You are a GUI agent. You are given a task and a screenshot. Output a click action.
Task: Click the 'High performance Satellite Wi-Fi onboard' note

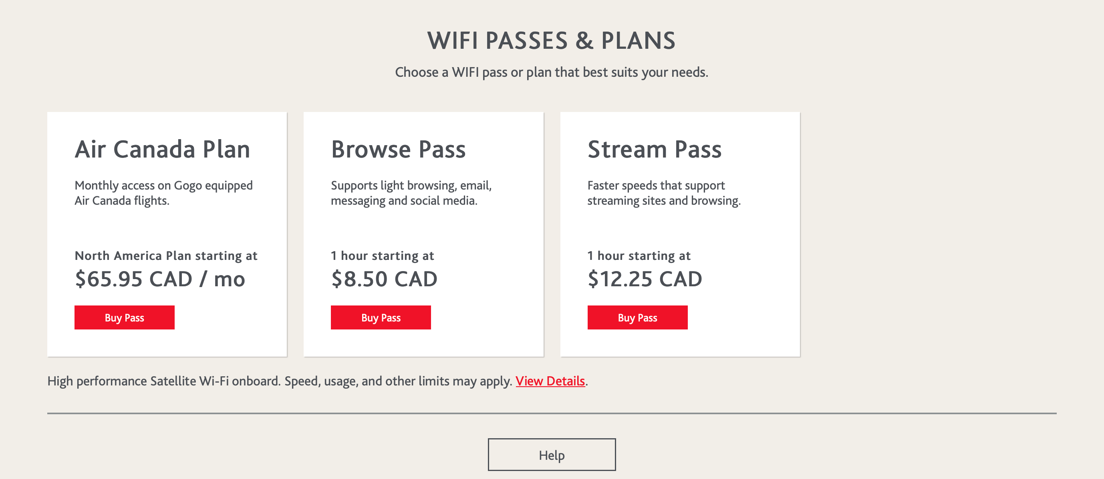pyautogui.click(x=280, y=381)
